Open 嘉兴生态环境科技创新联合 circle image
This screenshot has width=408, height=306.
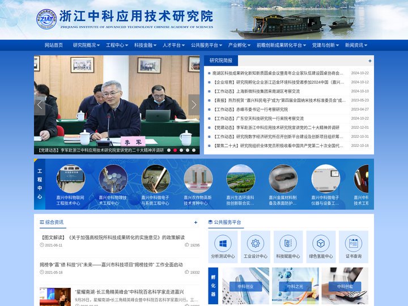(x=241, y=178)
